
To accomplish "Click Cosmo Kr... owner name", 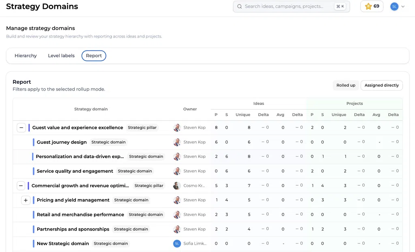I will coord(194,186).
